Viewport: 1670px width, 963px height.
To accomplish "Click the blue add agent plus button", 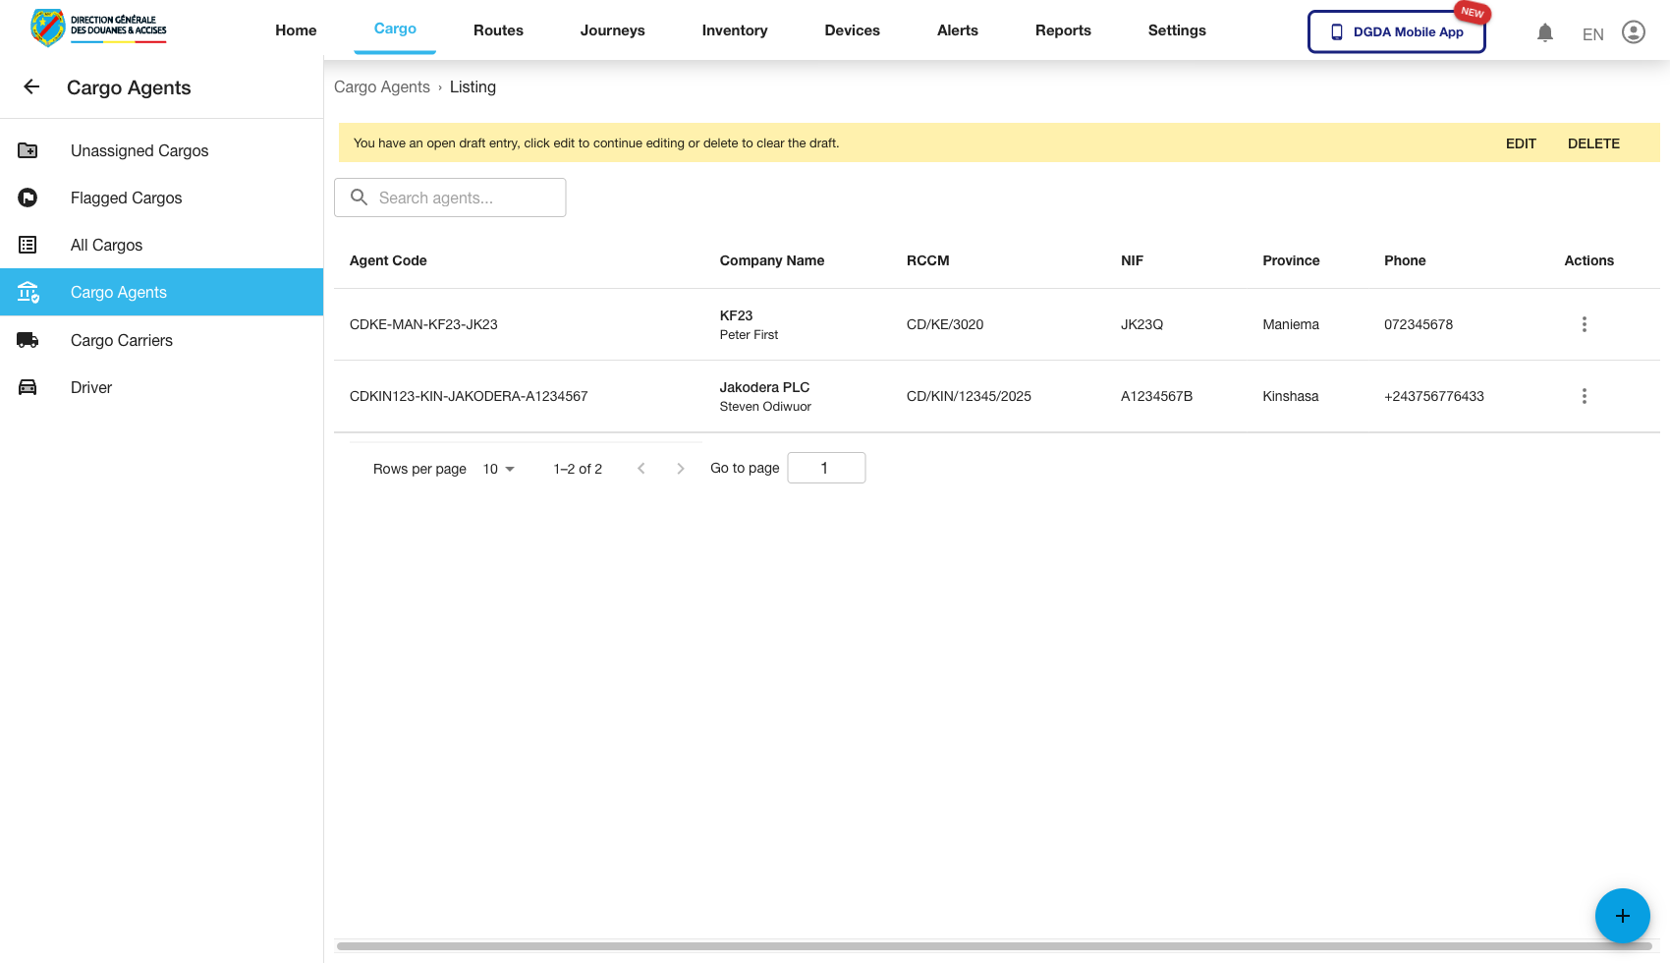I will click(1622, 915).
